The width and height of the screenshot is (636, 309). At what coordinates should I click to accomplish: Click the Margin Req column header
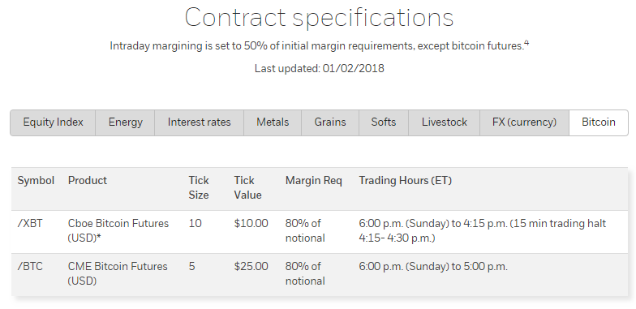(x=313, y=181)
